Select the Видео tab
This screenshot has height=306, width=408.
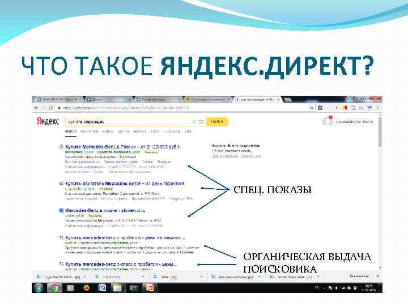pos(108,131)
